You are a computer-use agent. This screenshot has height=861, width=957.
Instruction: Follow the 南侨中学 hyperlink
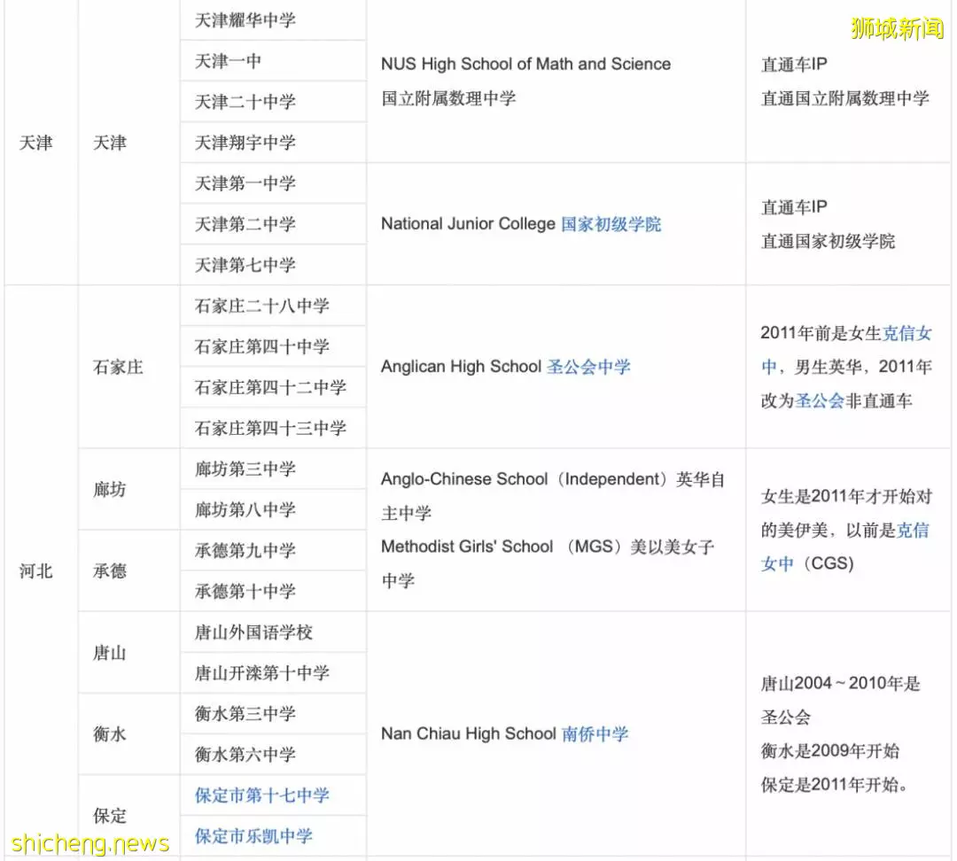[595, 733]
